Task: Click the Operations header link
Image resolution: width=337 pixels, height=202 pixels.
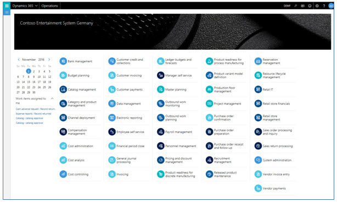Action: point(49,6)
